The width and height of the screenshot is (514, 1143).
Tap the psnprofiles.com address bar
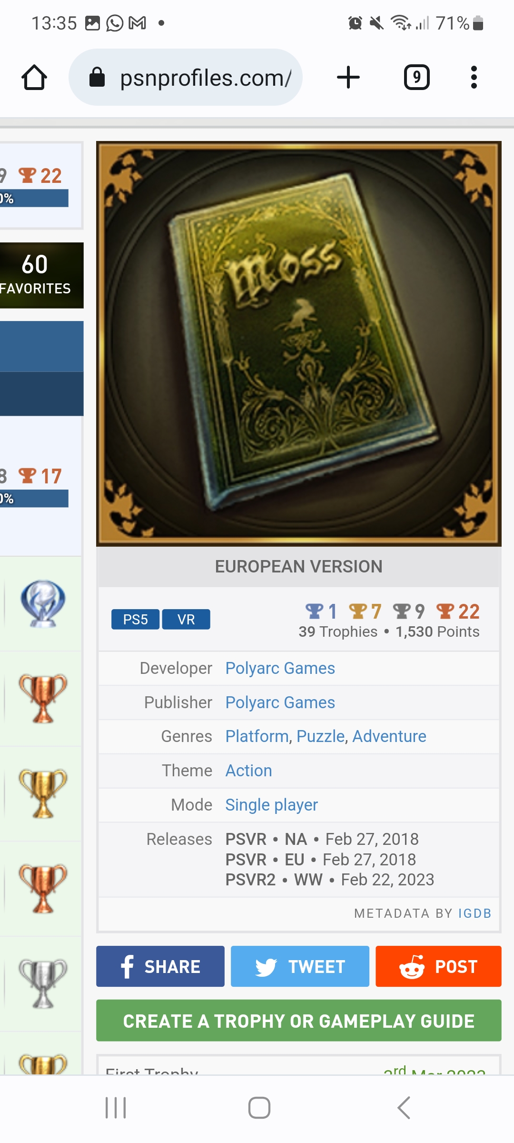tap(186, 77)
